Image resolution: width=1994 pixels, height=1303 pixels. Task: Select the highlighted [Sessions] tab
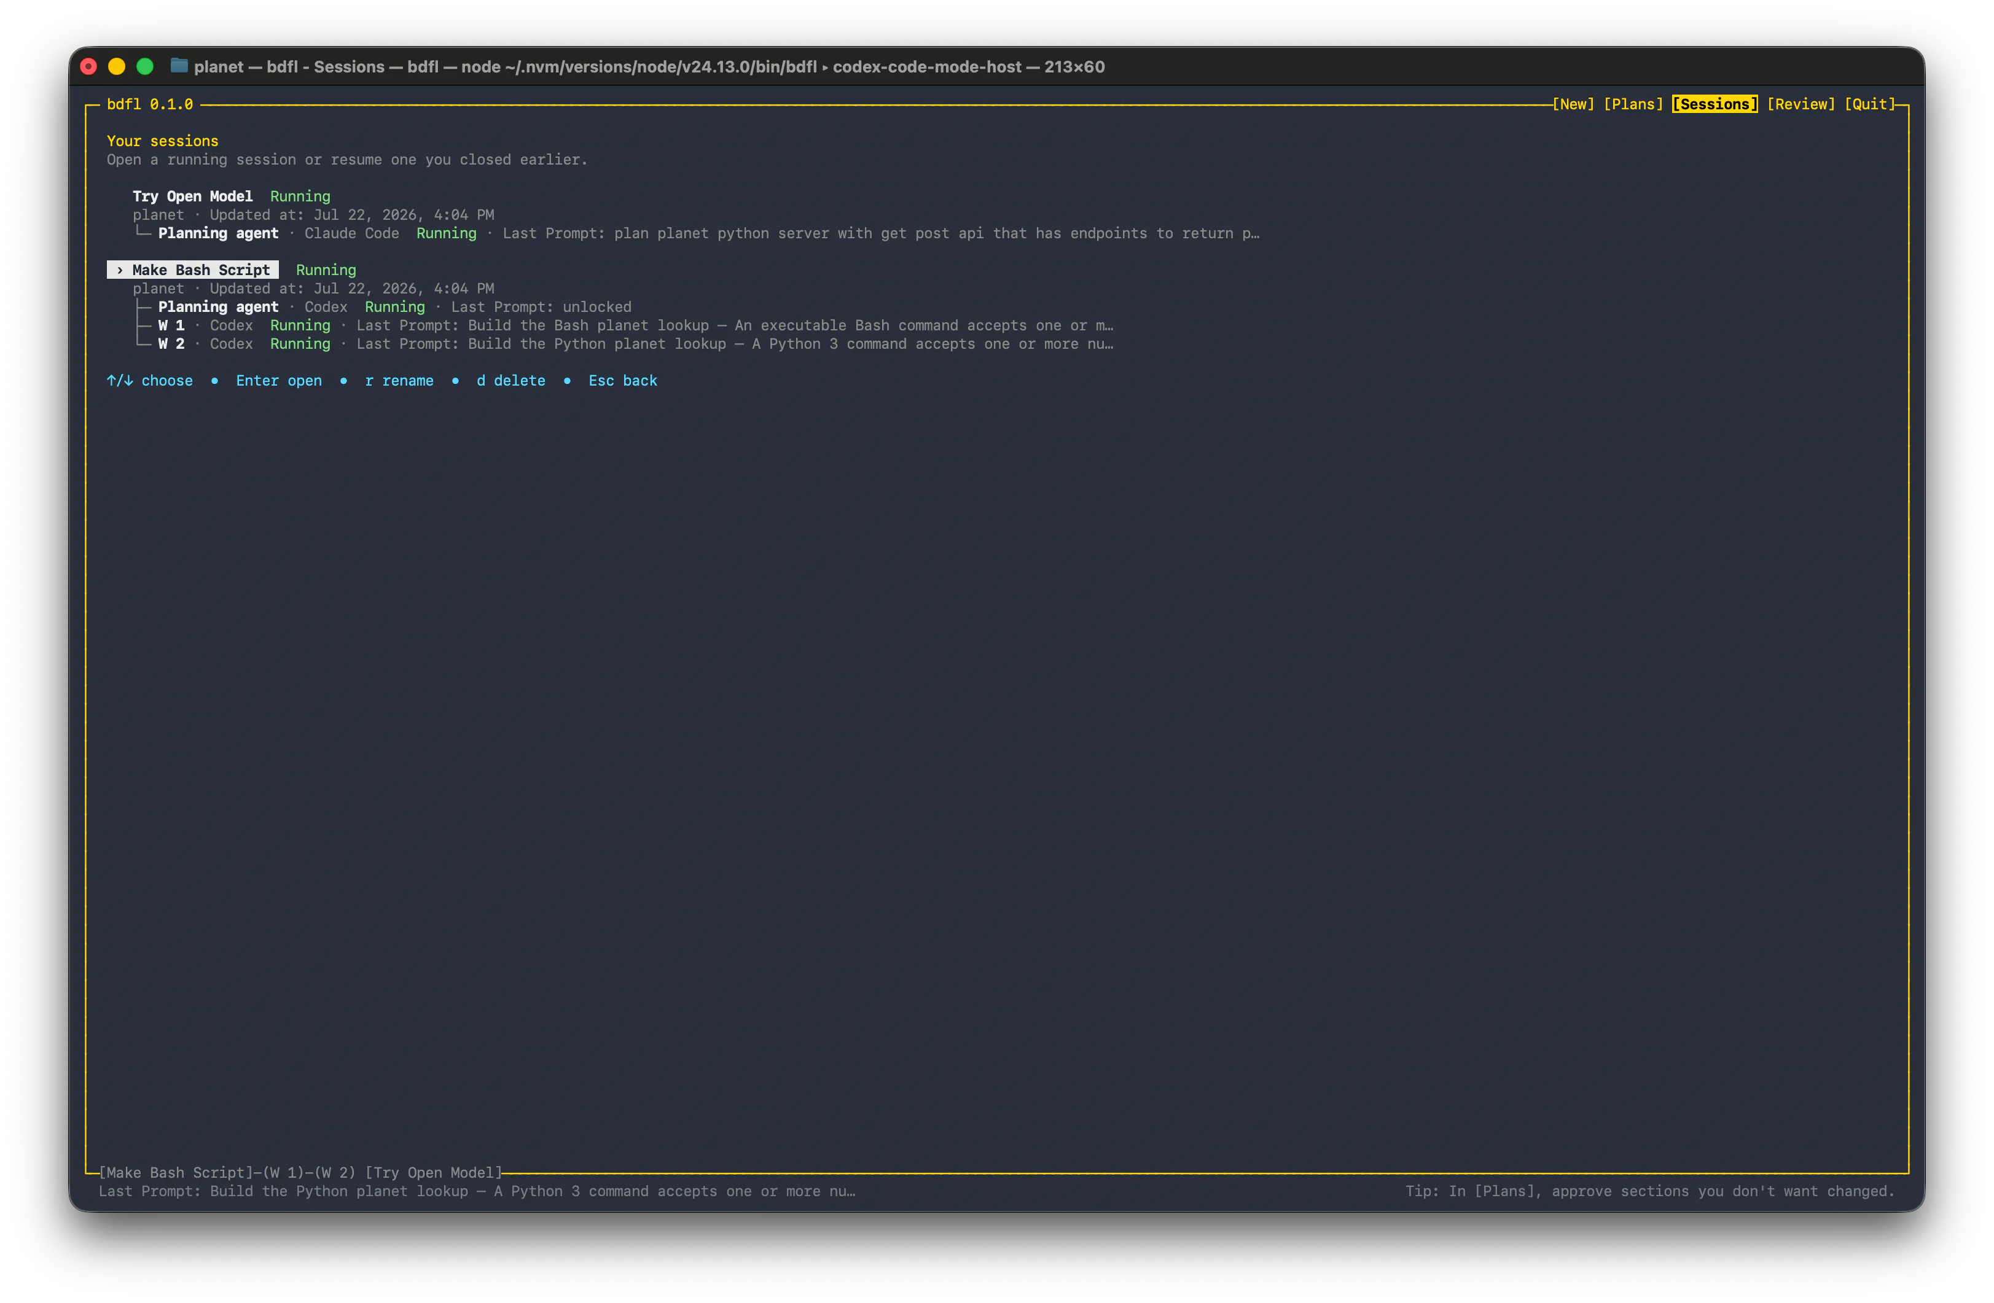point(1714,104)
